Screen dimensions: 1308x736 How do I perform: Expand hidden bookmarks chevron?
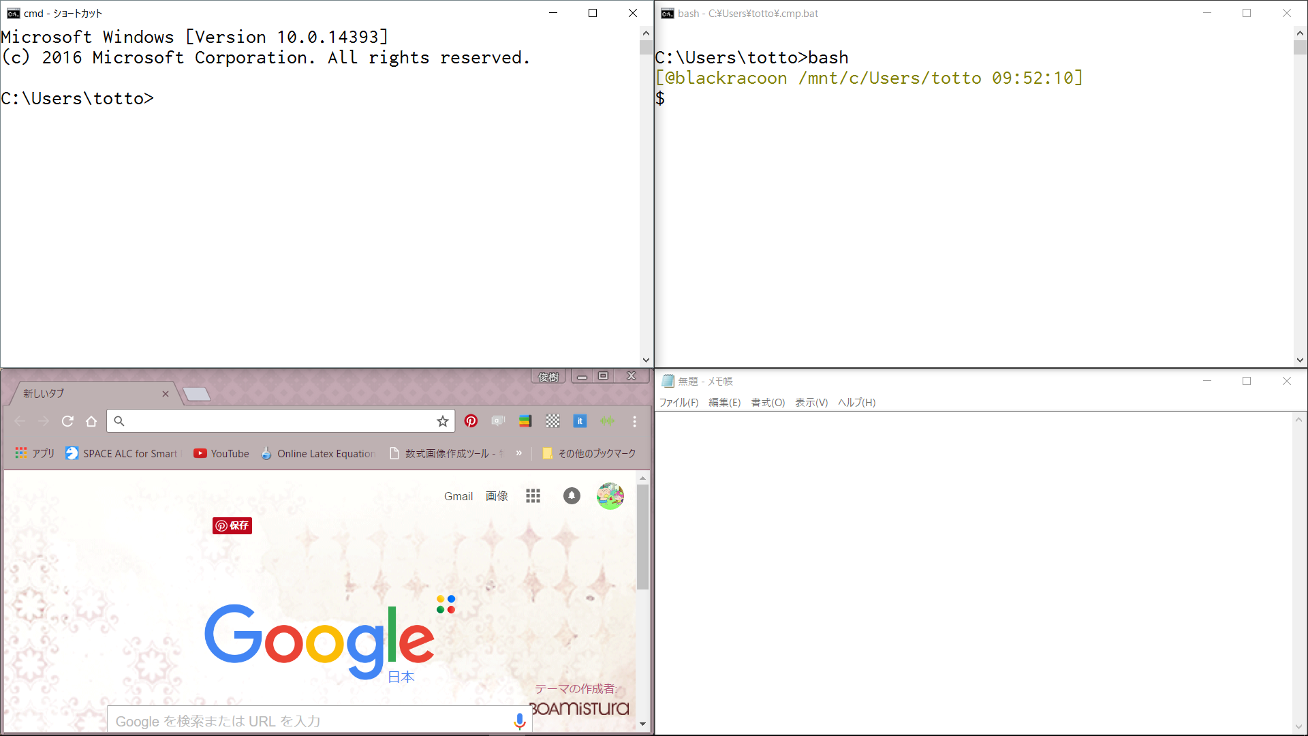518,453
